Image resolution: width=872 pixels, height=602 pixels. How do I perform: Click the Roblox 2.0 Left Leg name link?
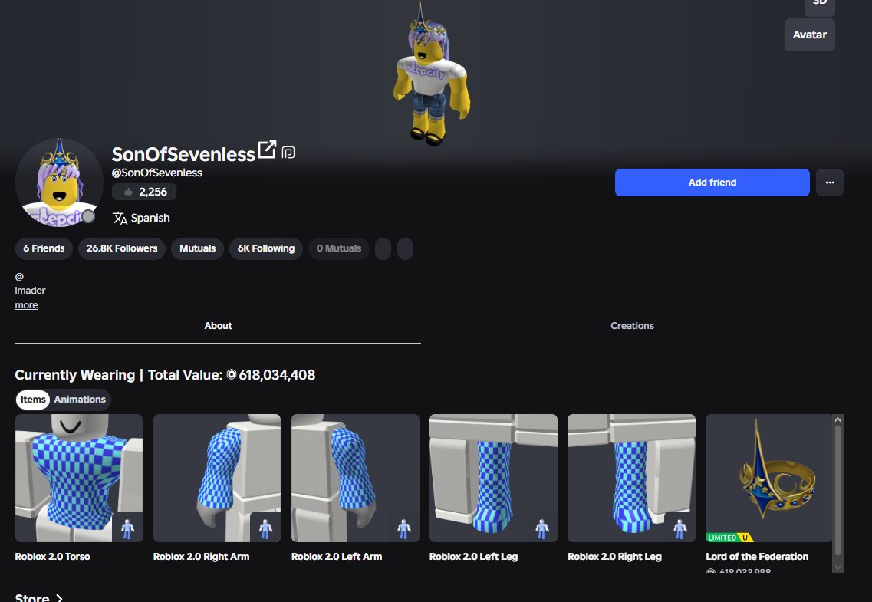pyautogui.click(x=473, y=557)
